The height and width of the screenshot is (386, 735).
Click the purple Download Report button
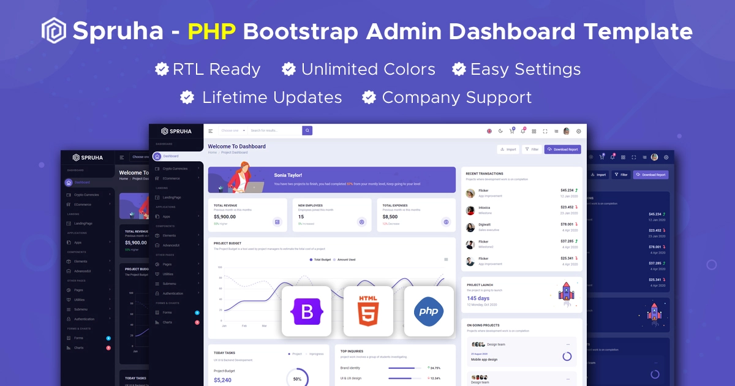tap(562, 149)
